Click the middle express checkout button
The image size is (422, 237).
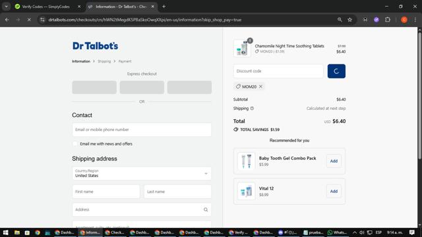[142, 88]
